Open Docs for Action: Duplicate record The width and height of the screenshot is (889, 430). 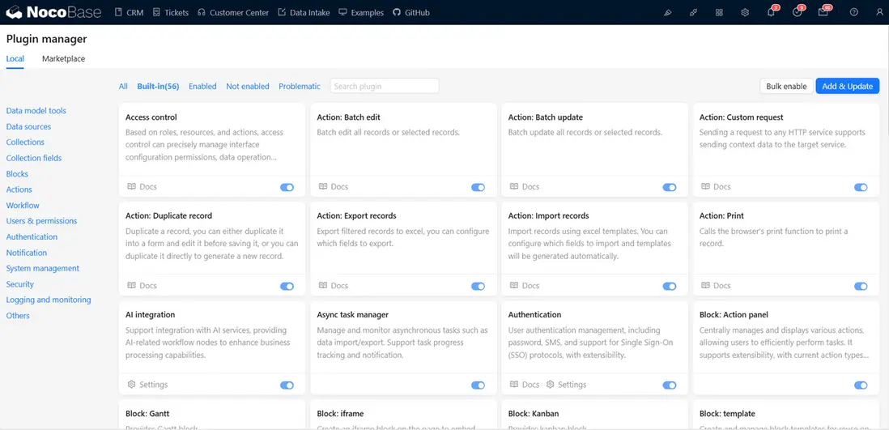coord(142,285)
